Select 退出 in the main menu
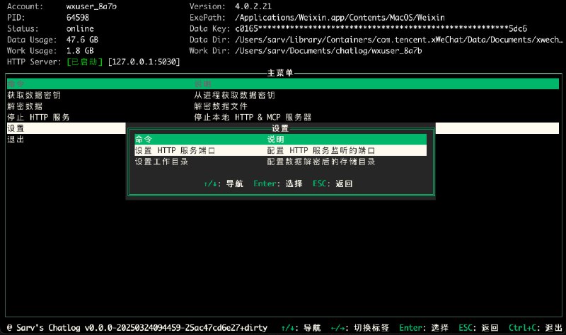The width and height of the screenshot is (566, 335). click(16, 140)
